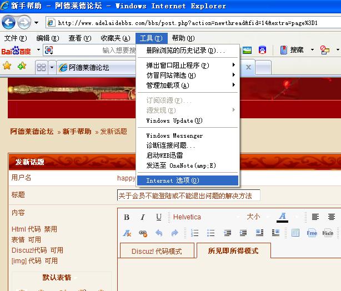Click the redo arrow in editor toolbar
This screenshot has width=341, height=291.
pyautogui.click(x=174, y=233)
